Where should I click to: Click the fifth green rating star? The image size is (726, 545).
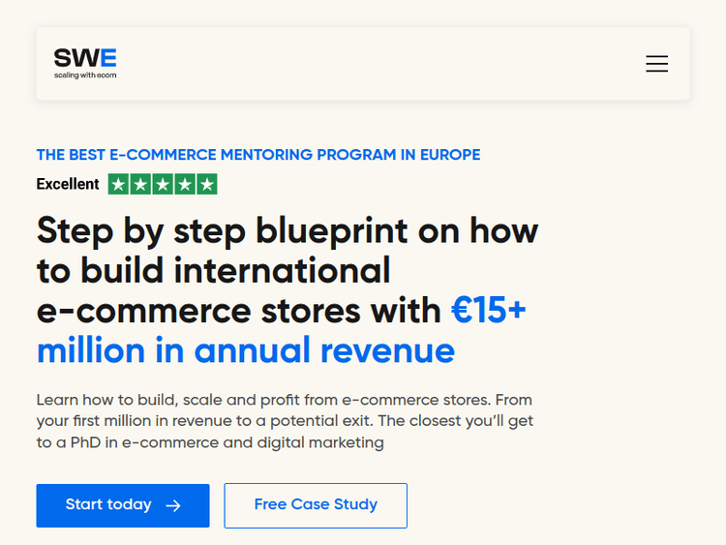point(207,184)
